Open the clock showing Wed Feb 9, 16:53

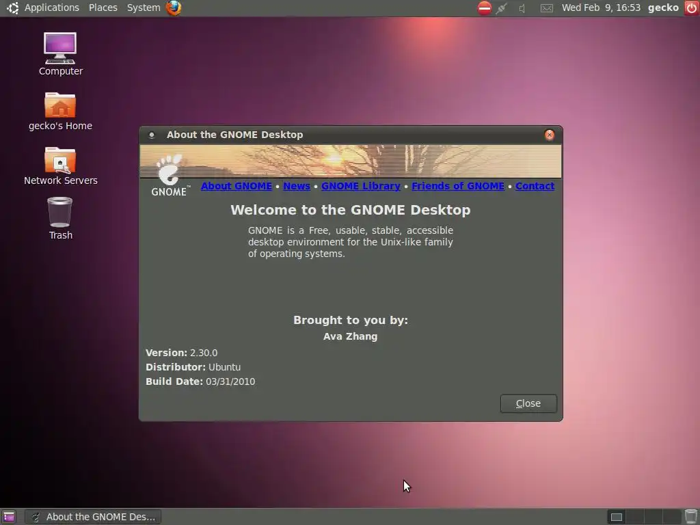click(x=601, y=8)
